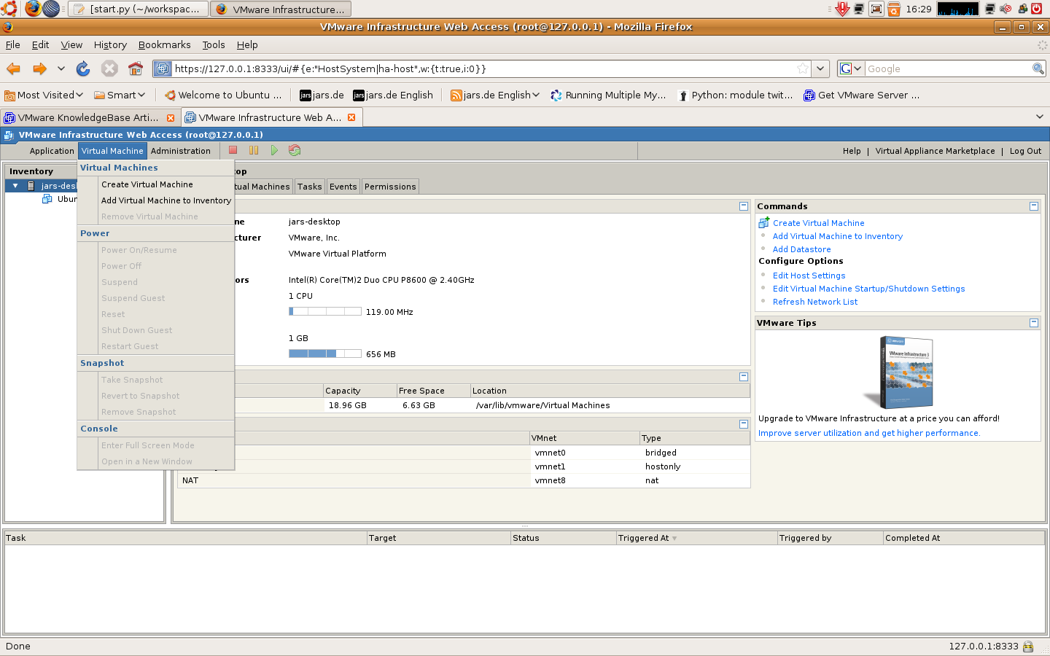The width and height of the screenshot is (1050, 656).
Task: Click the jars-desktop host icon in Inventory
Action: click(x=31, y=186)
